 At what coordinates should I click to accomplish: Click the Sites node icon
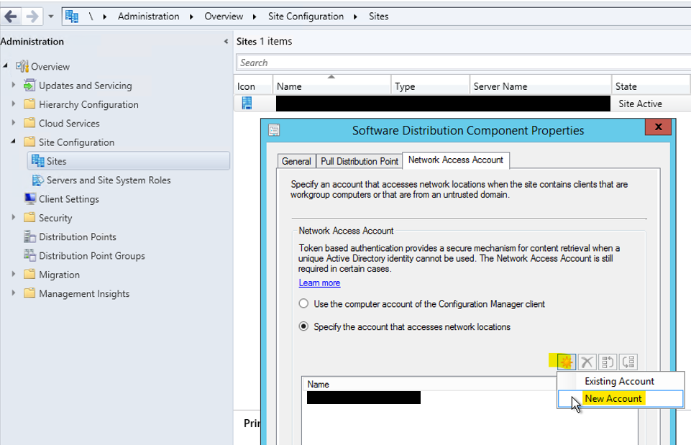pyautogui.click(x=38, y=161)
